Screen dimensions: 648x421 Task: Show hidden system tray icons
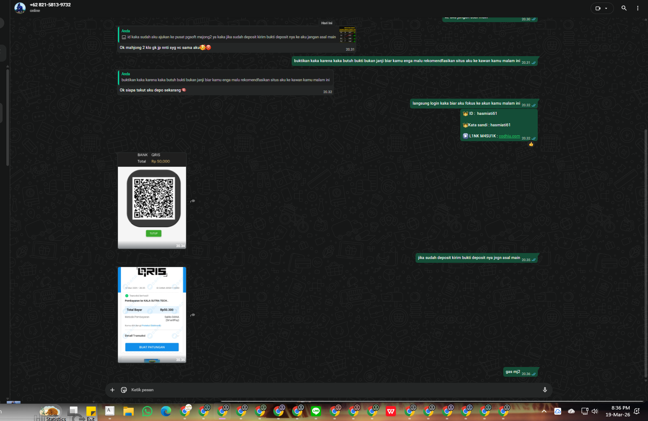[x=544, y=411]
